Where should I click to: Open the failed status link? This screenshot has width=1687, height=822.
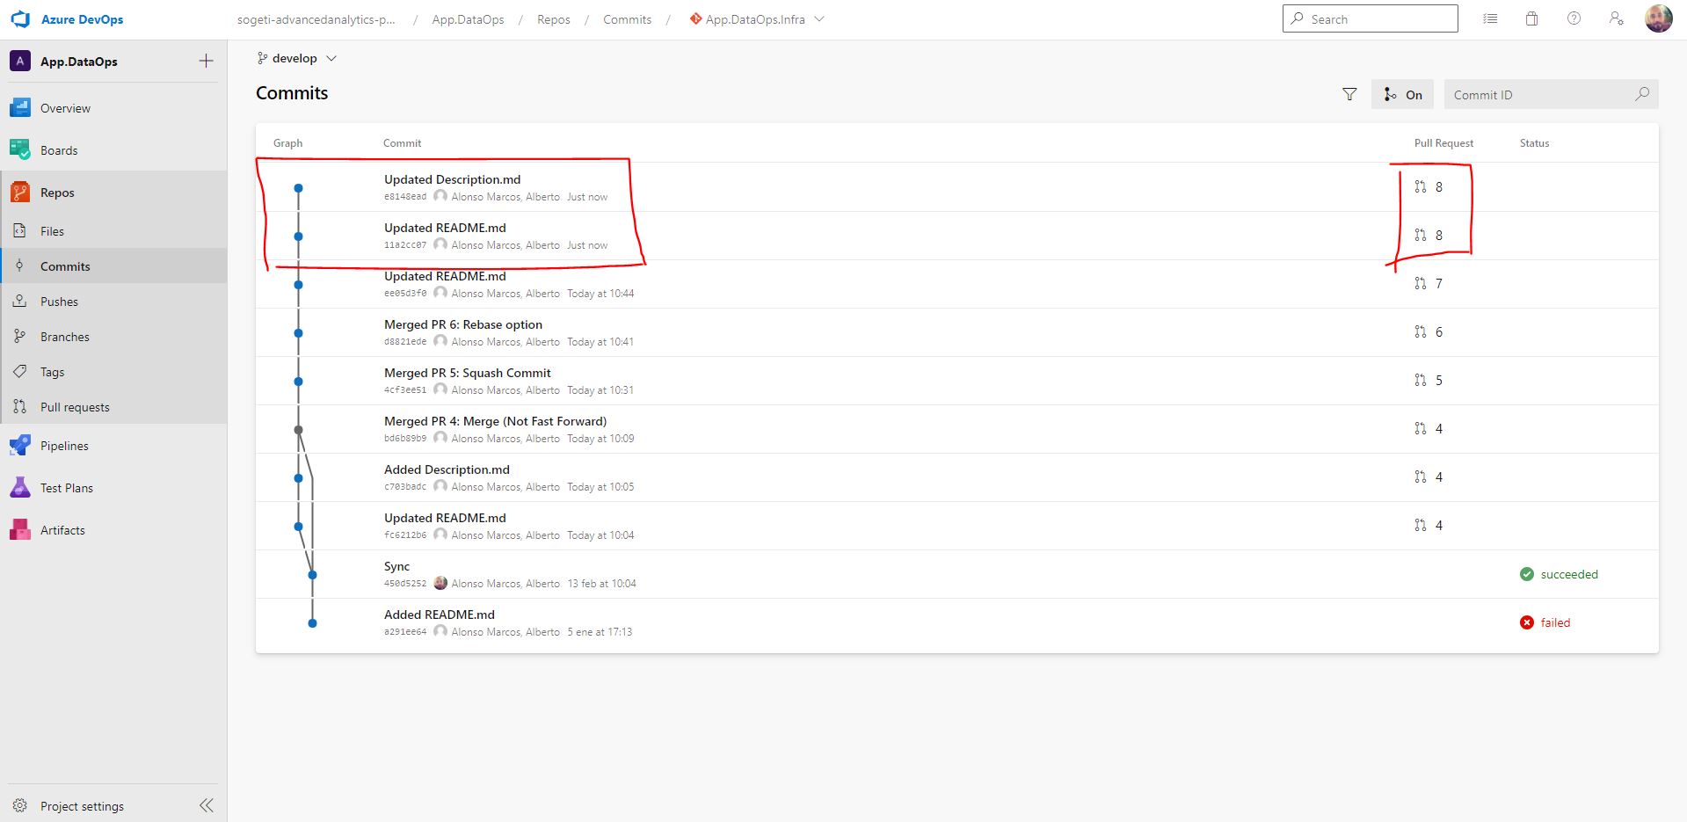coord(1555,622)
